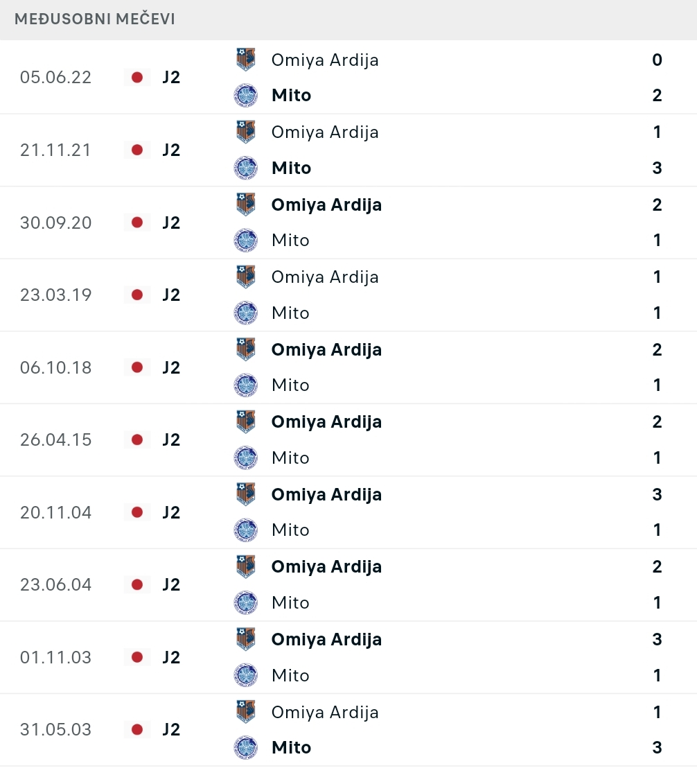Click Mito crest in 05.06.22 match
Image resolution: width=697 pixels, height=775 pixels.
(245, 95)
